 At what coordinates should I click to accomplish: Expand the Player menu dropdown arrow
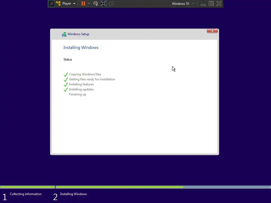(x=74, y=4)
